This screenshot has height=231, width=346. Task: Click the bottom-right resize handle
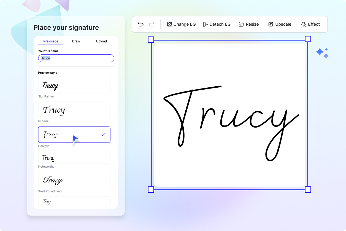[308, 189]
